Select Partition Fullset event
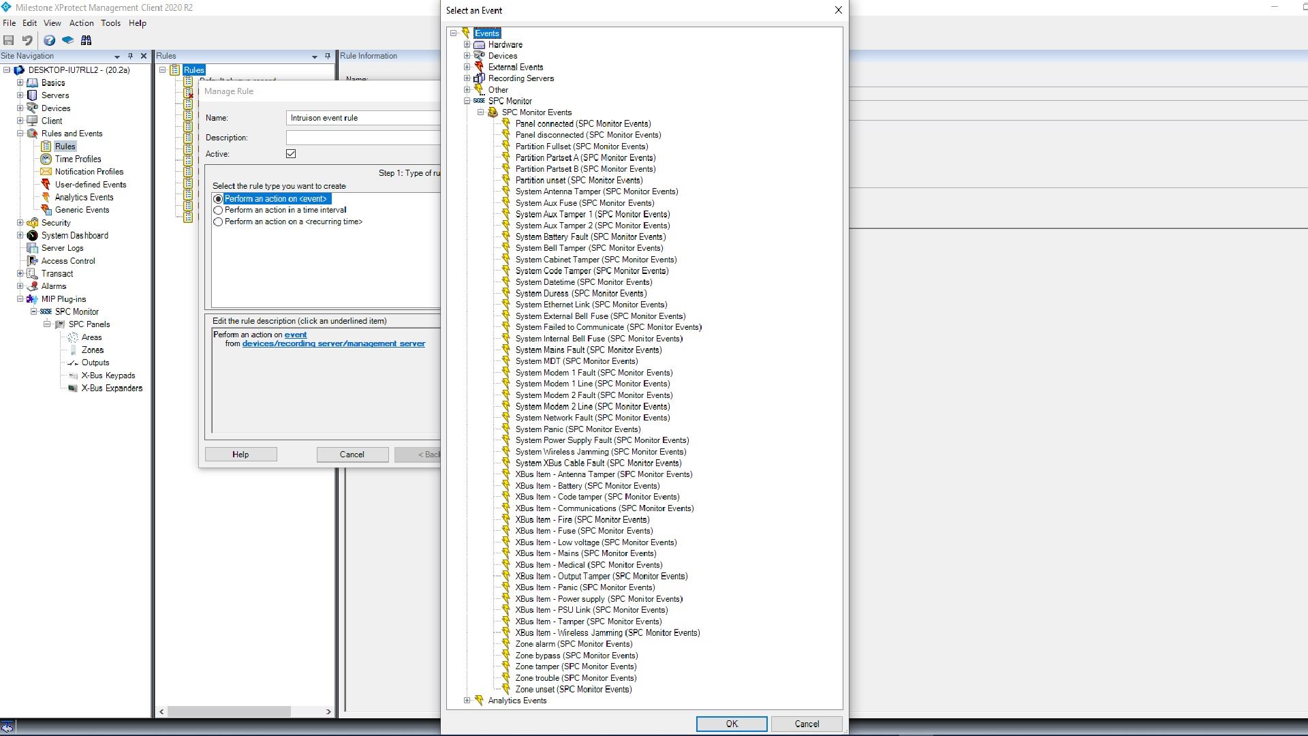The height and width of the screenshot is (736, 1308). [x=582, y=147]
